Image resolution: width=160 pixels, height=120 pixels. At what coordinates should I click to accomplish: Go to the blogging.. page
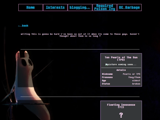[80, 7]
